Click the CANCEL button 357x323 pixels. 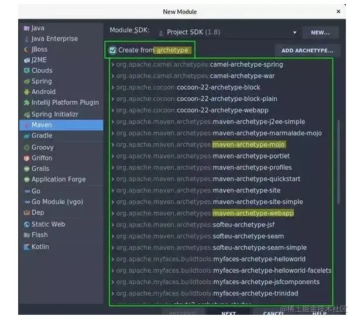point(273,313)
